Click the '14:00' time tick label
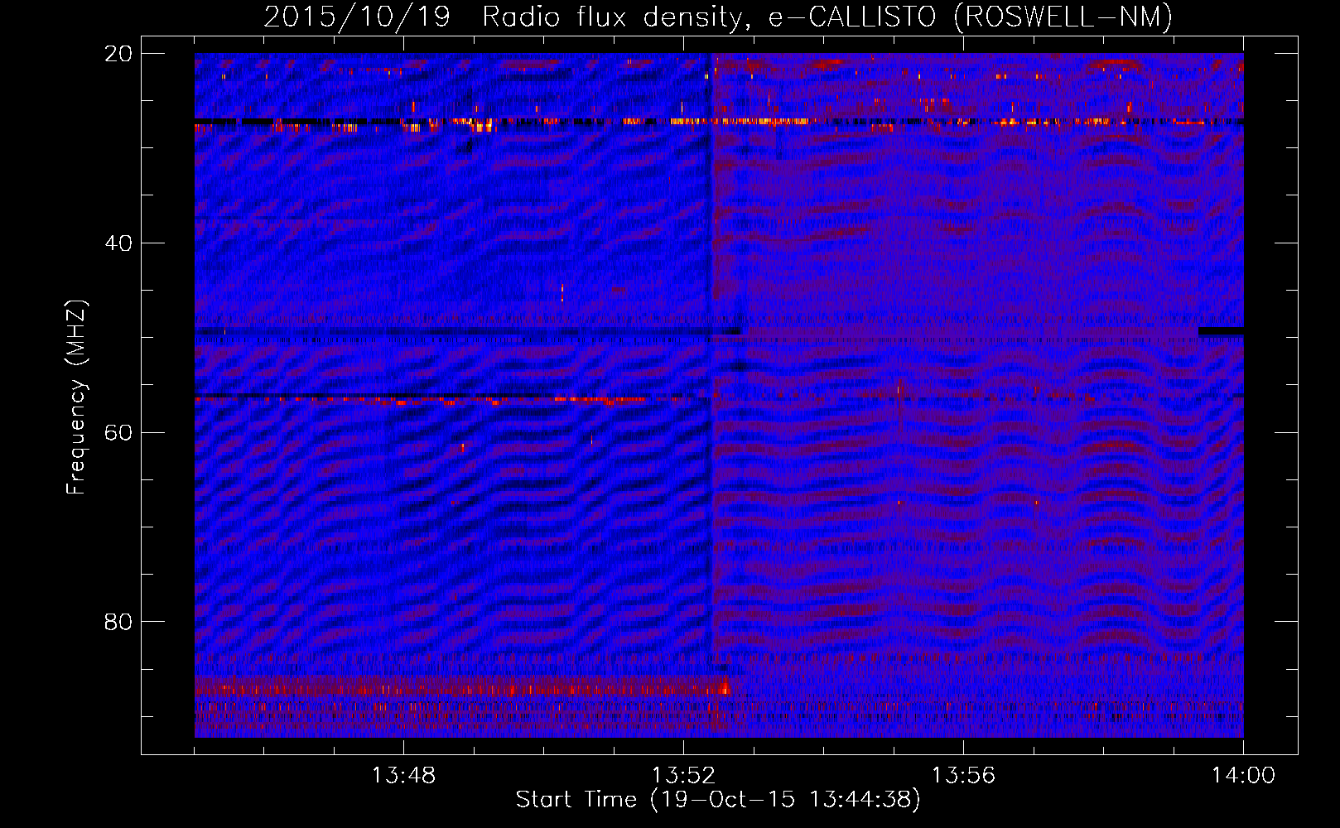The height and width of the screenshot is (828, 1340). [x=1243, y=776]
